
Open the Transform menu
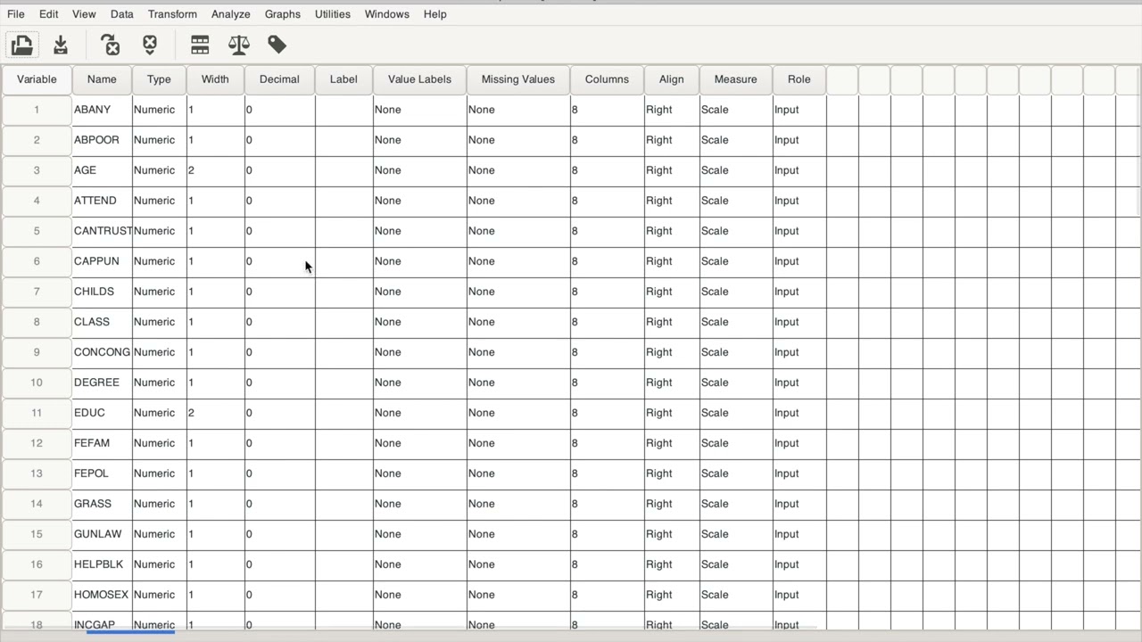pos(172,14)
